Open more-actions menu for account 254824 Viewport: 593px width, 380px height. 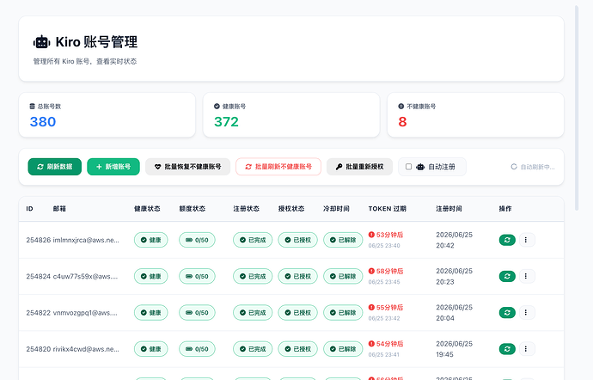click(x=526, y=276)
